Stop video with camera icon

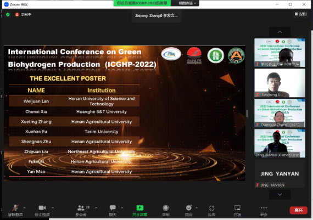[x=42, y=208]
